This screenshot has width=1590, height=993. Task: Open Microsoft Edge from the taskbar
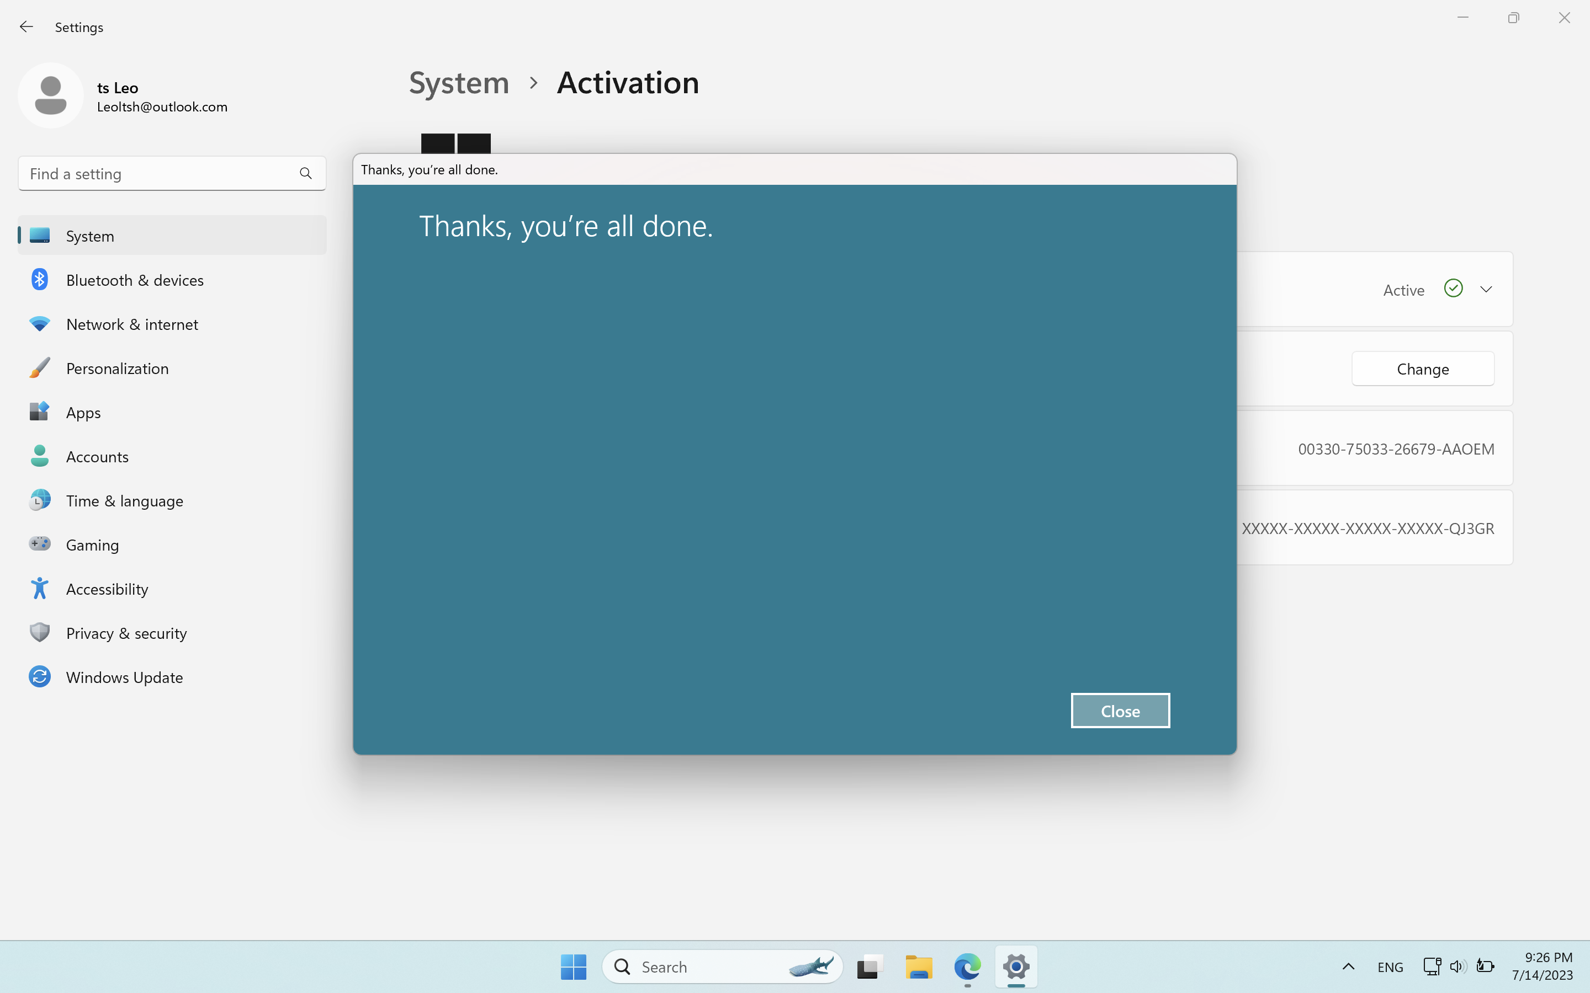coord(967,967)
